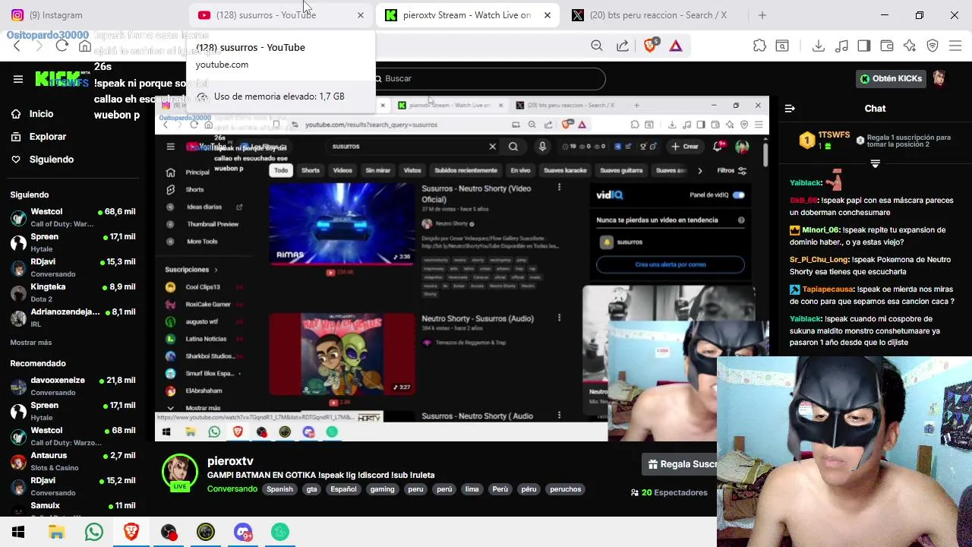
Task: Open the 1TSWFS leaderboard entry
Action: [825, 140]
